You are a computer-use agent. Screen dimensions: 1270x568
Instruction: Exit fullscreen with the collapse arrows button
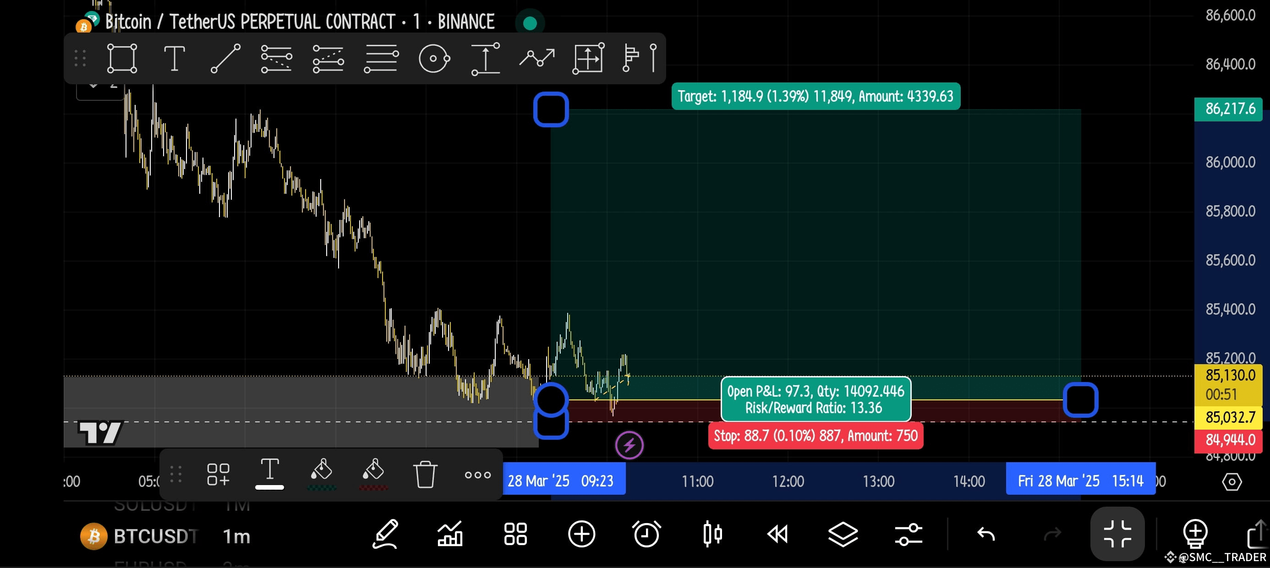1117,534
